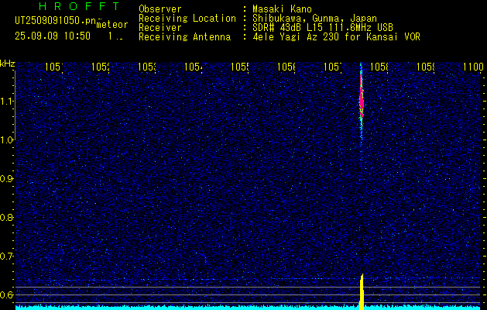Click the 1055 time axis label
The image size is (487, 310).
tap(240, 67)
